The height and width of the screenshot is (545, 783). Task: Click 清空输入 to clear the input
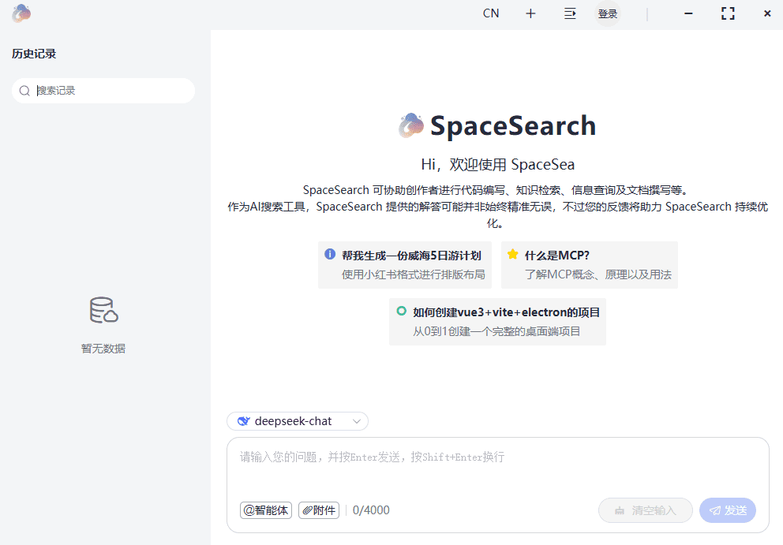[645, 510]
